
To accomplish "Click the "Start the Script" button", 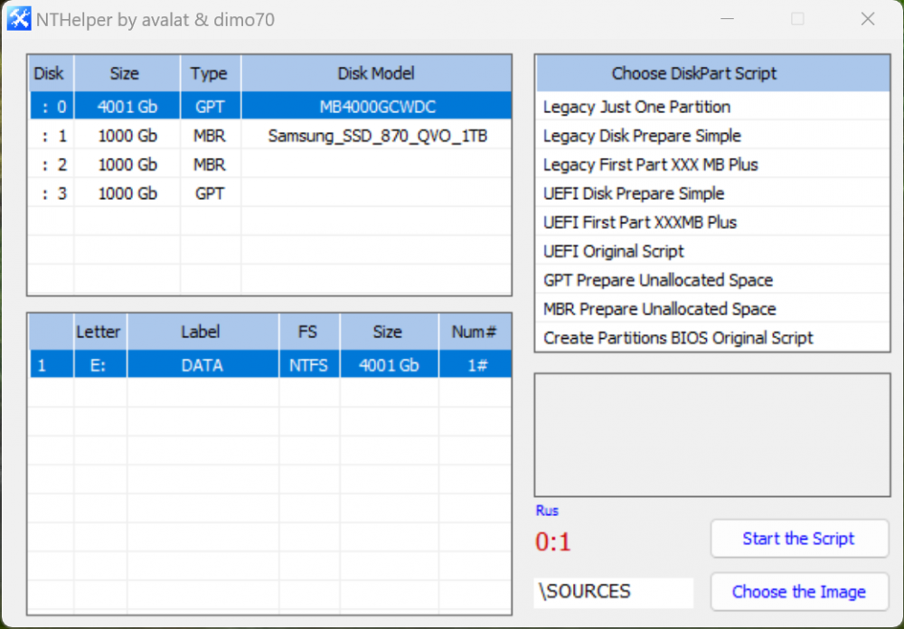I will [799, 539].
